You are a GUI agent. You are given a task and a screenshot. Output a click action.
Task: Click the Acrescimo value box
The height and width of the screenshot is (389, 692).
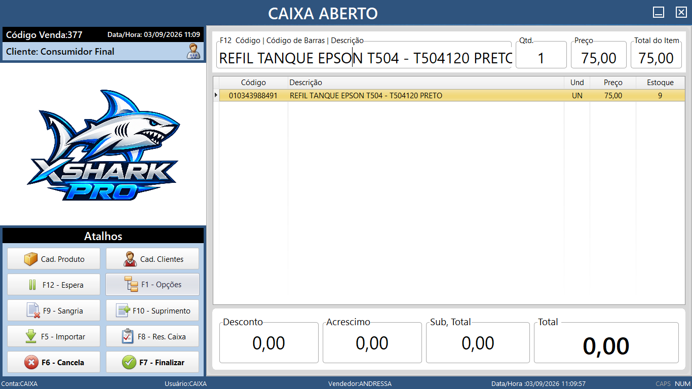click(x=372, y=343)
